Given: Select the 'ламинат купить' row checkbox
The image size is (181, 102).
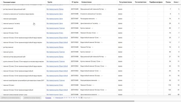Looking at the screenshot, I should pos(2,52).
